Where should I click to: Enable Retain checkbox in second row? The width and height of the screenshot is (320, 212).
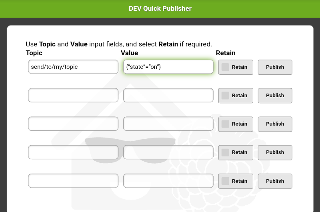click(226, 96)
